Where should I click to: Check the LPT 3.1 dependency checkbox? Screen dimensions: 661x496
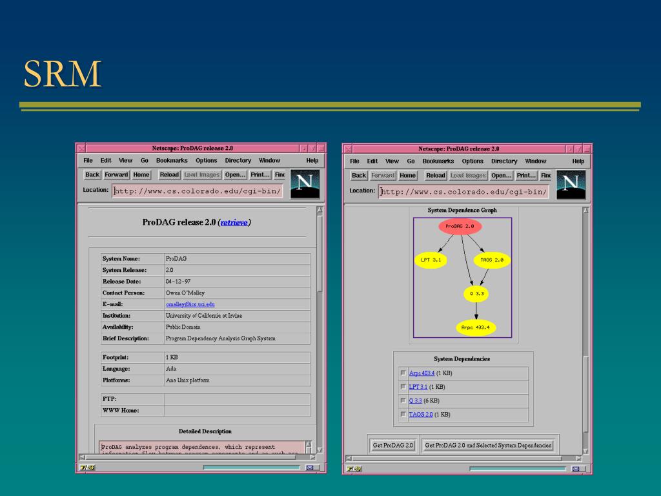tap(403, 387)
